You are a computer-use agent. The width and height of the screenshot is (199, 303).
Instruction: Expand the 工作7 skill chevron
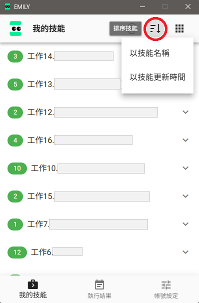tap(185, 224)
